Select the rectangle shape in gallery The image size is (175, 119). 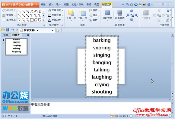tap(32, 20)
